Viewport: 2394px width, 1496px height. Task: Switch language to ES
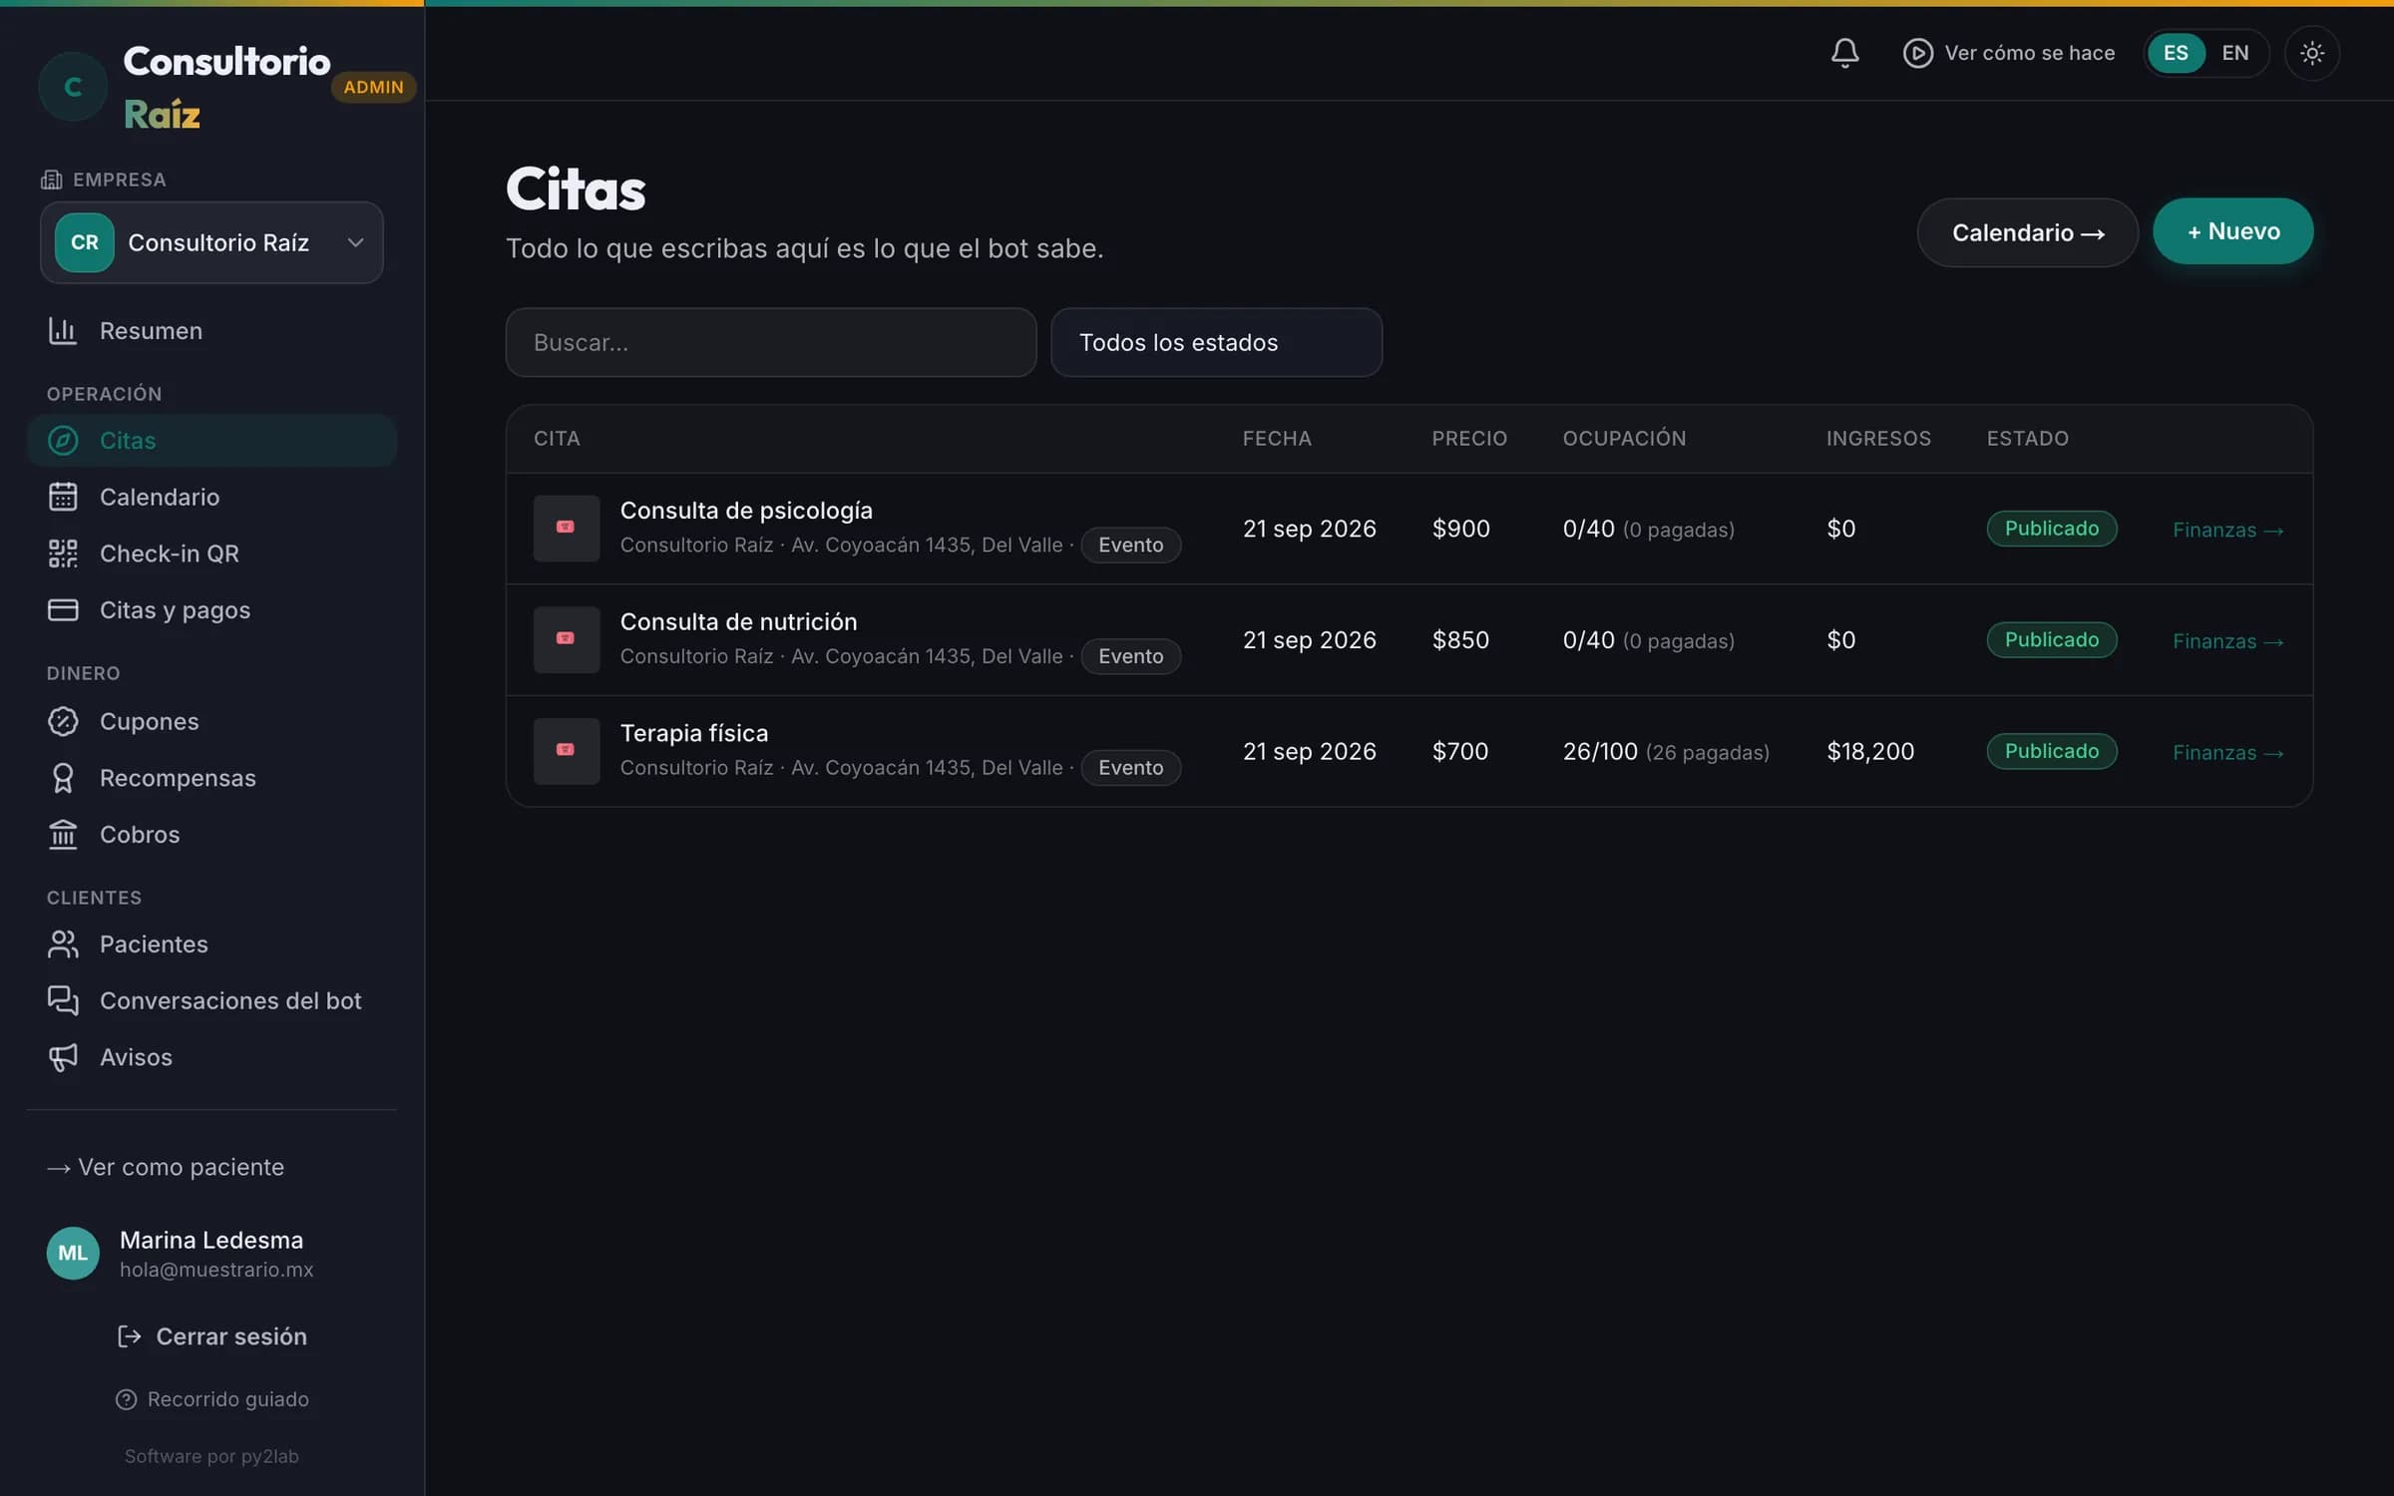pyautogui.click(x=2176, y=53)
